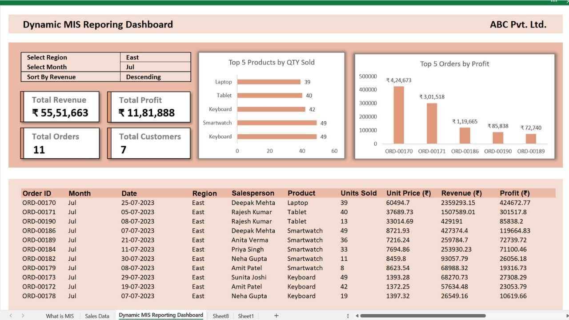The image size is (569, 320).
Task: Select the Total Revenue KPI card
Action: click(60, 107)
